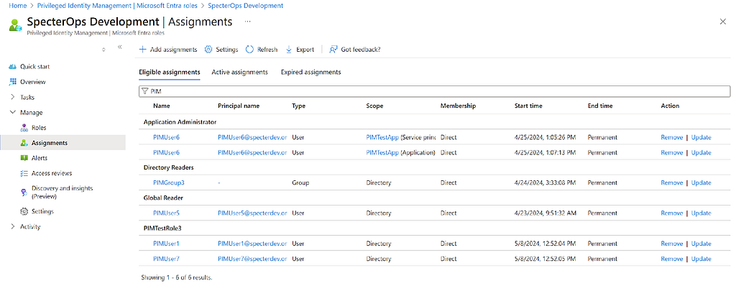Click the Roles people icon in the sidebar
This screenshot has width=736, height=296.
tap(24, 128)
